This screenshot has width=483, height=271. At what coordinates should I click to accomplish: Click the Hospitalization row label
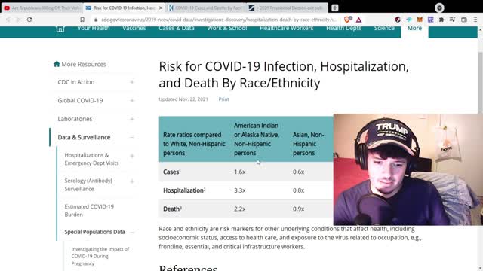tap(184, 190)
